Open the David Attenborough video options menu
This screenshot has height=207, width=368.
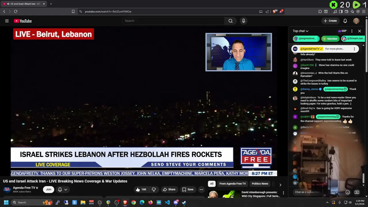pyautogui.click(x=283, y=193)
